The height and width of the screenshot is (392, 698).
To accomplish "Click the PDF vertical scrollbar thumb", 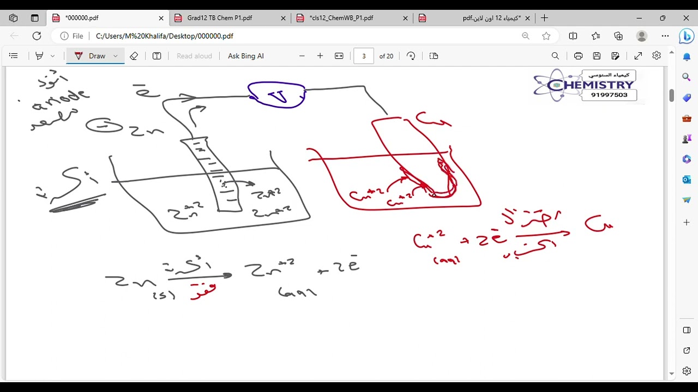I will coord(671,95).
